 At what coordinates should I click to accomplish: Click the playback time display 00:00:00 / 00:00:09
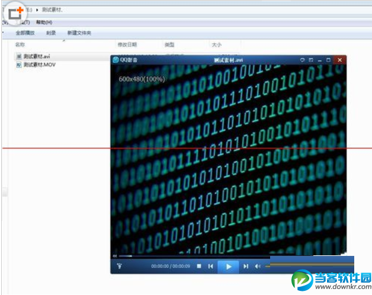(x=171, y=267)
